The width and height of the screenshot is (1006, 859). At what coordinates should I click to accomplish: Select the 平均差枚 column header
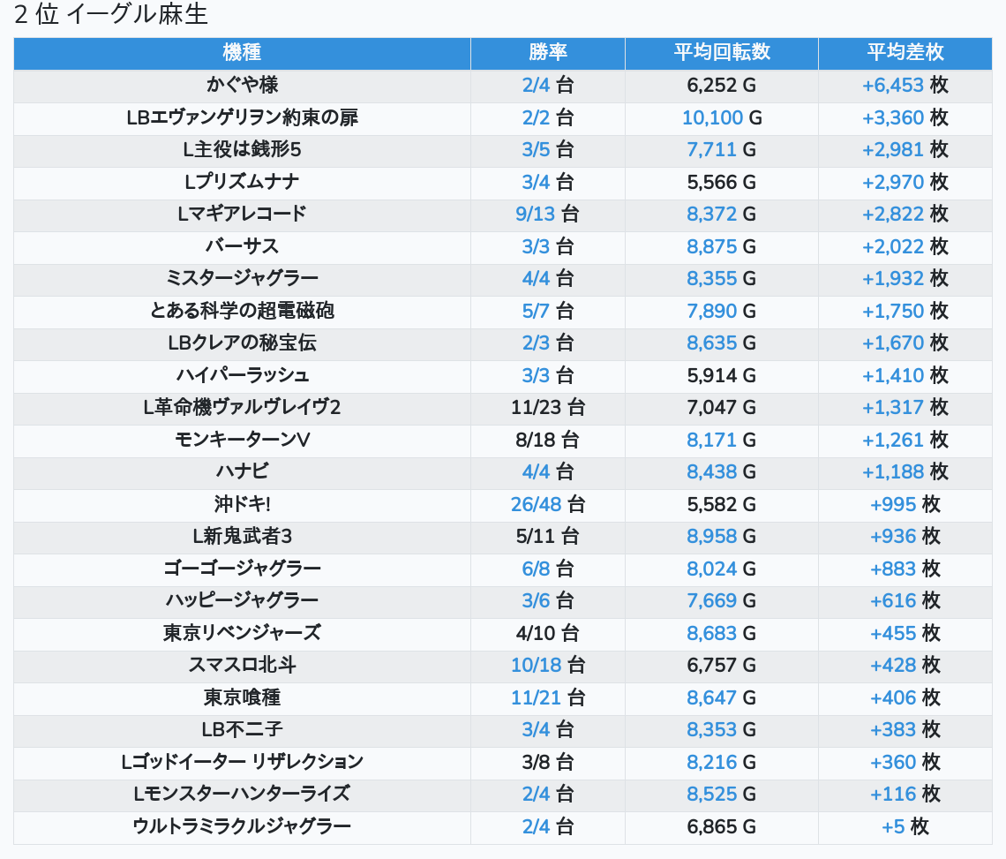coord(905,53)
